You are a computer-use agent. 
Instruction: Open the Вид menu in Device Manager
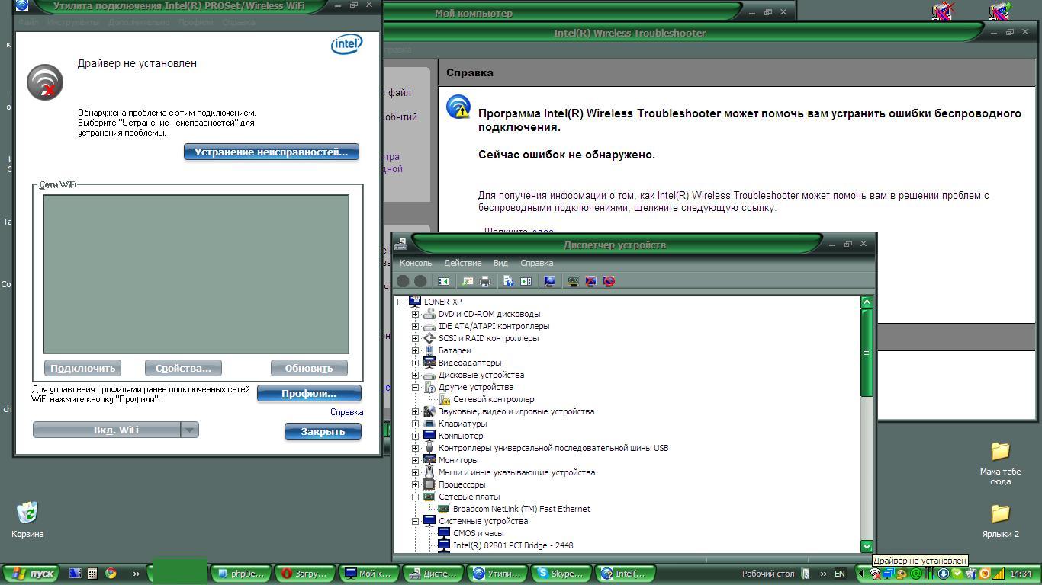tap(500, 263)
